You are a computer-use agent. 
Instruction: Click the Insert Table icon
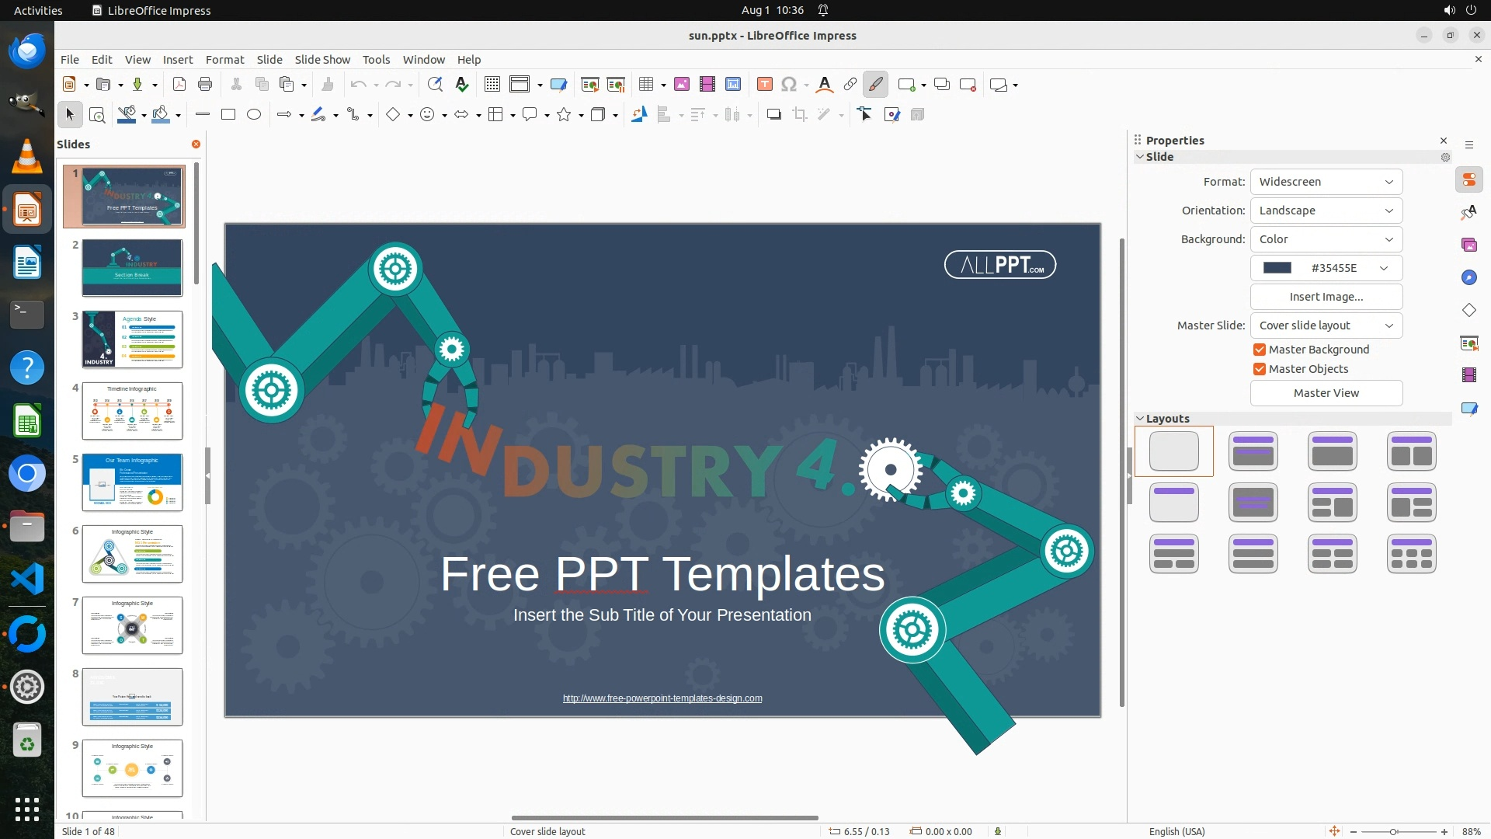[645, 85]
